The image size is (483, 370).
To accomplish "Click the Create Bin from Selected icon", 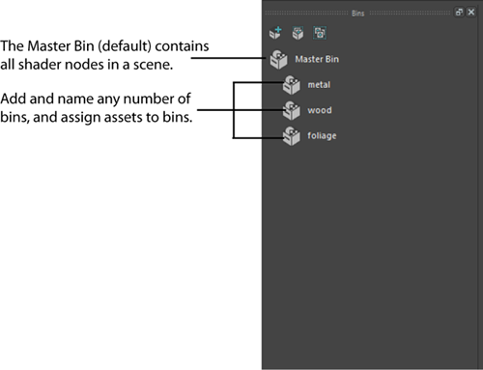I will [x=298, y=33].
